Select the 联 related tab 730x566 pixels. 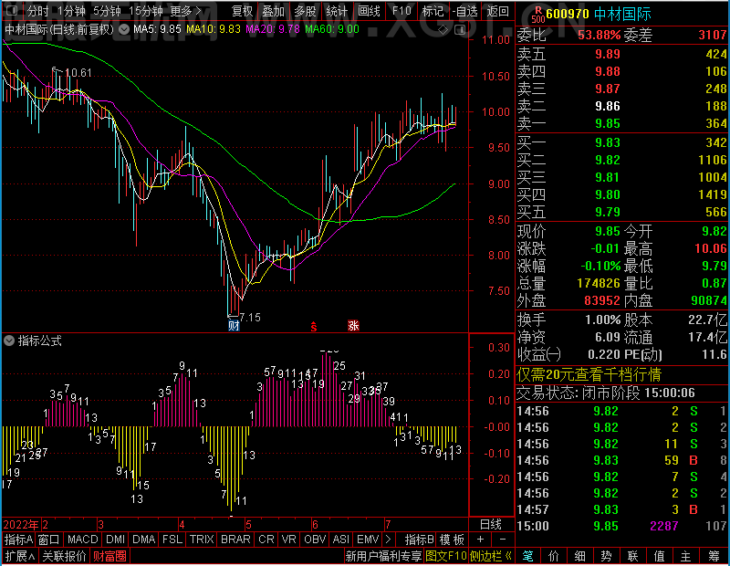[x=632, y=556]
